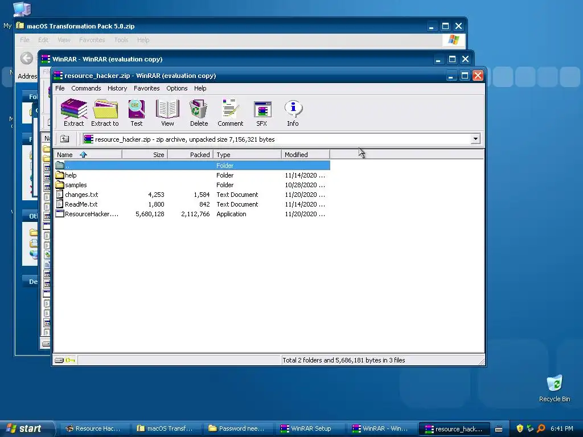Viewport: 583px width, 437px height.
Task: Click the SFX toolbar icon
Action: pyautogui.click(x=262, y=113)
